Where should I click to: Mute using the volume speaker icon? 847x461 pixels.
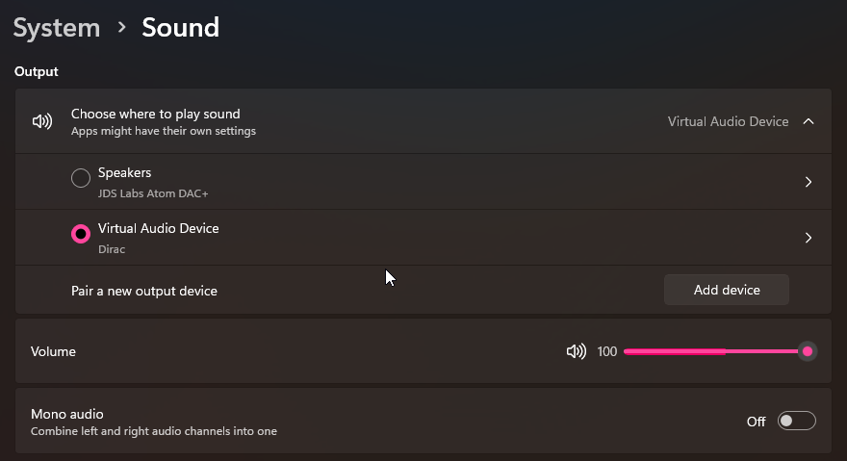point(577,351)
